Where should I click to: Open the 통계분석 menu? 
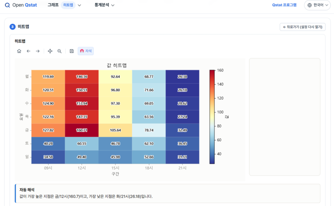(x=104, y=5)
